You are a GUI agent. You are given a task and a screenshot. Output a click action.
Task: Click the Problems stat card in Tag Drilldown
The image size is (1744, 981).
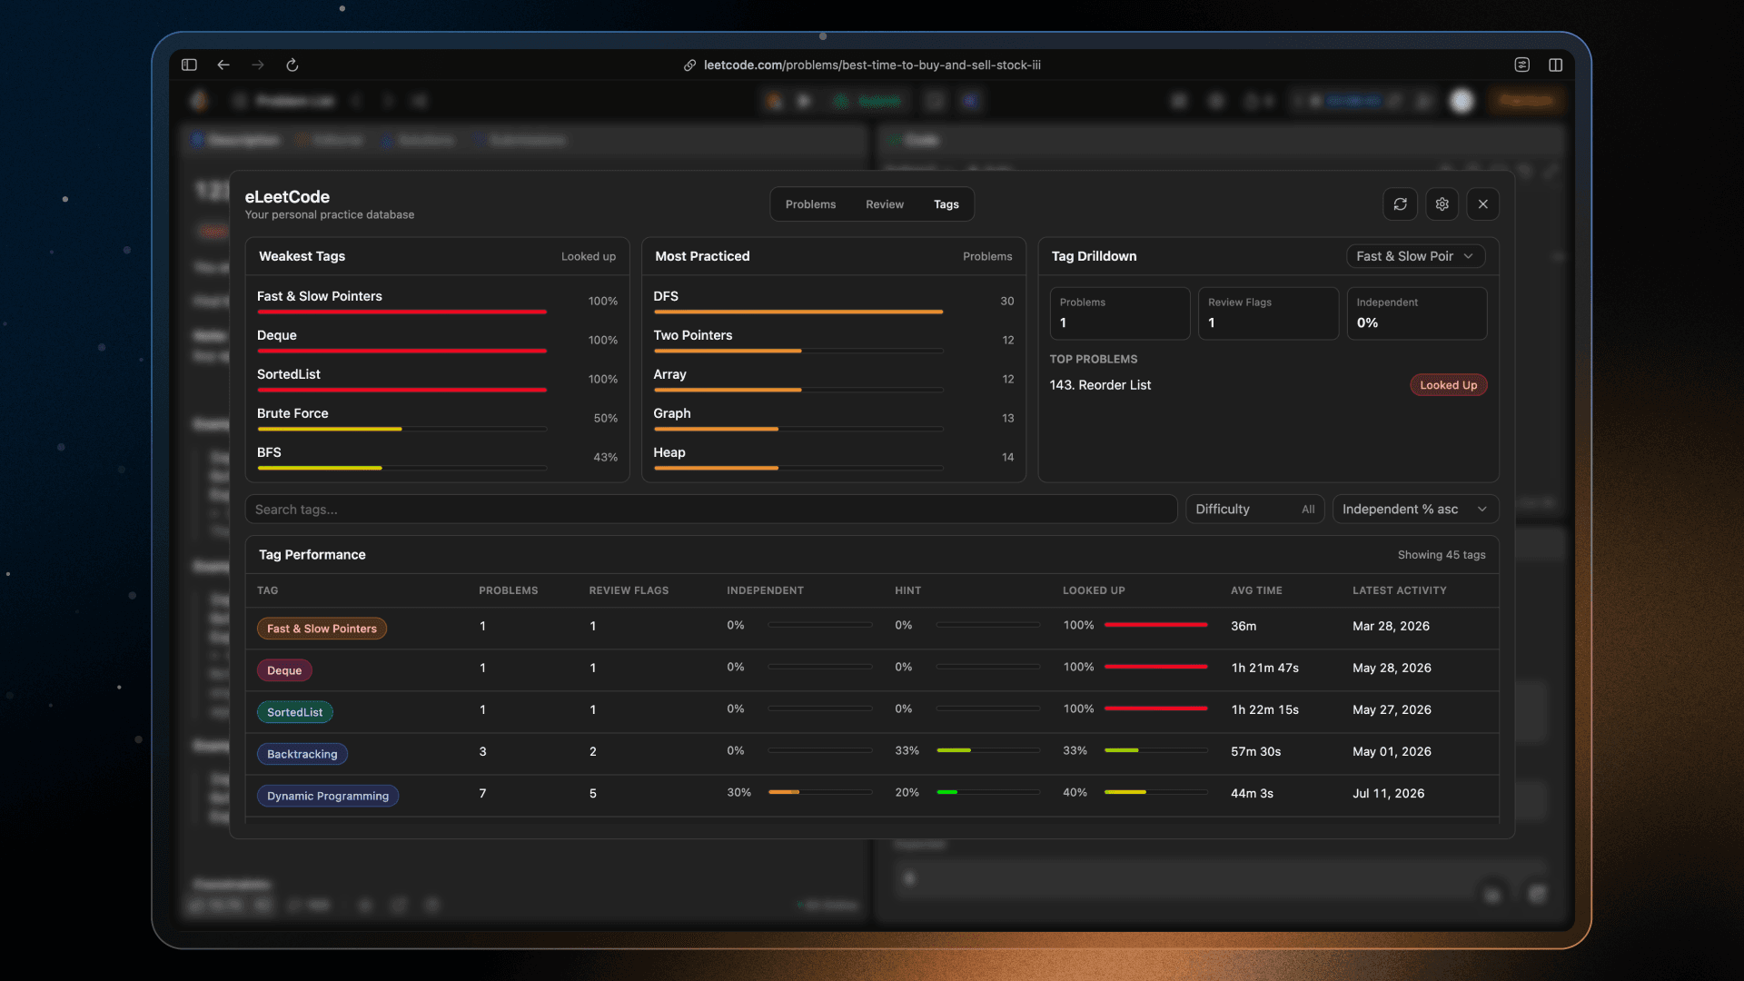point(1120,313)
